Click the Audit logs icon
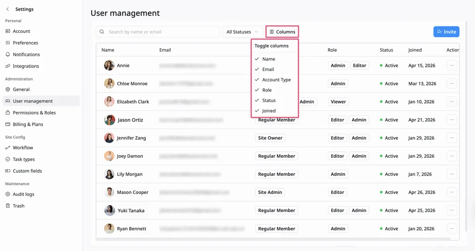 pyautogui.click(x=8, y=194)
